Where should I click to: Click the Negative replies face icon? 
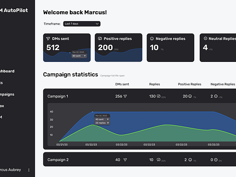tap(152, 39)
